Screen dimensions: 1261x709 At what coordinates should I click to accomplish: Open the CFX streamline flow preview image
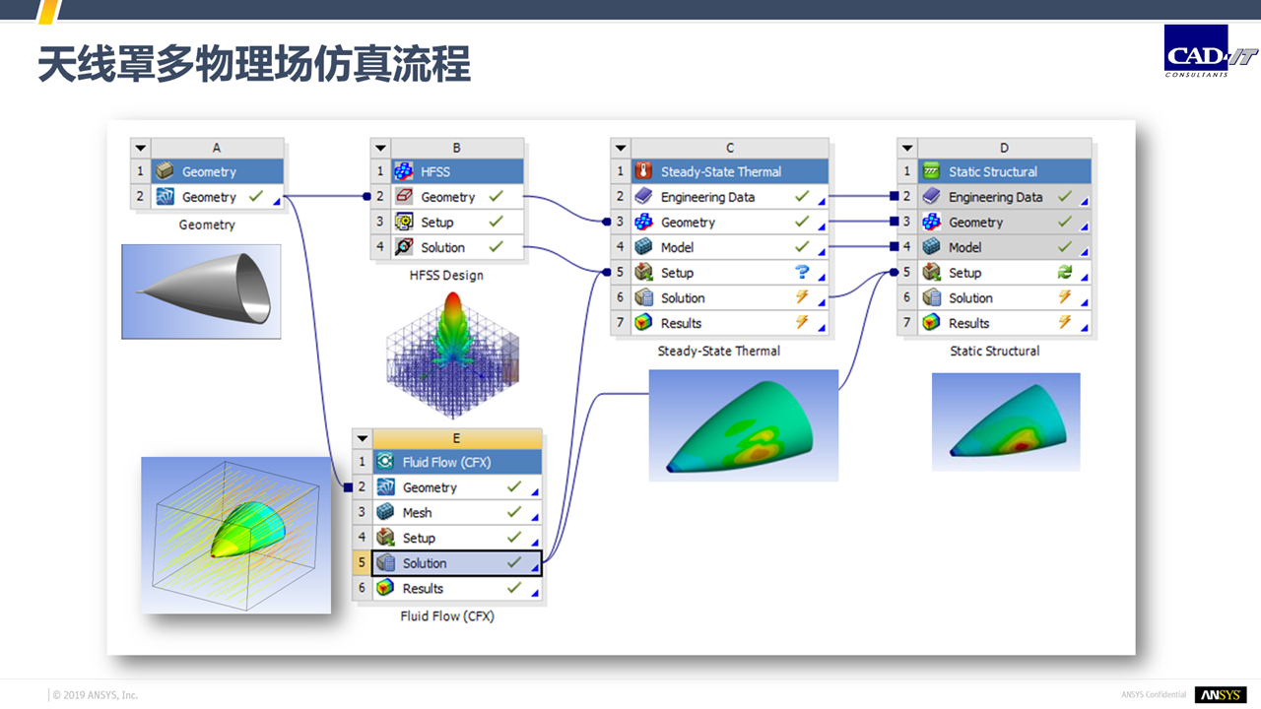point(236,535)
